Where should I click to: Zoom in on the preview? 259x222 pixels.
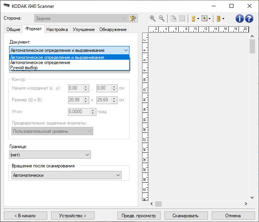pos(152,18)
